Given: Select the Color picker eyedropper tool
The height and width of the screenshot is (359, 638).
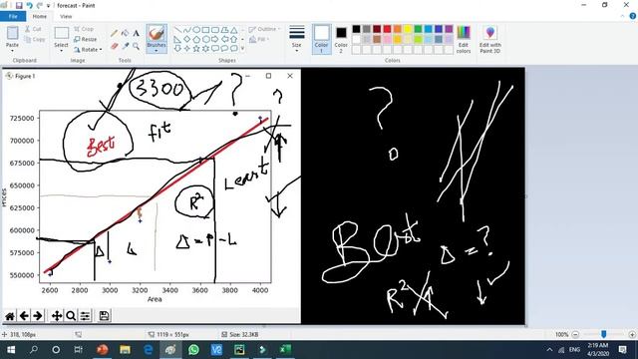Looking at the screenshot, I should pos(126,47).
